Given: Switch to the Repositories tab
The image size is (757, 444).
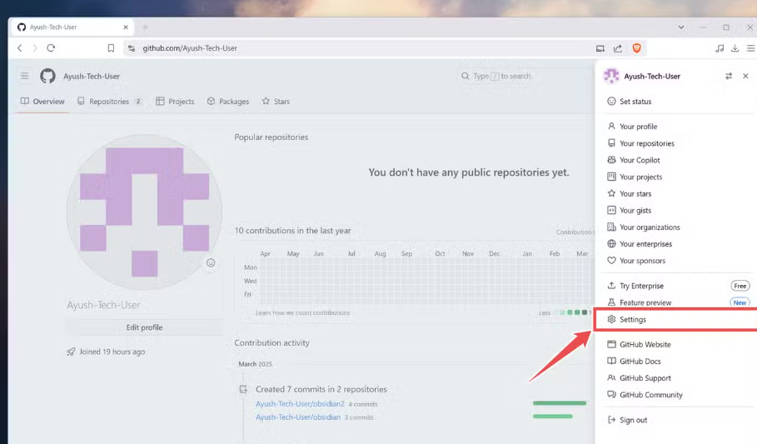Looking at the screenshot, I should coord(109,102).
